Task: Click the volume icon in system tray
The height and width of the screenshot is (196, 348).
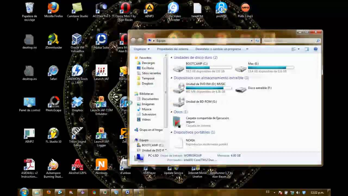Action: tap(298, 192)
